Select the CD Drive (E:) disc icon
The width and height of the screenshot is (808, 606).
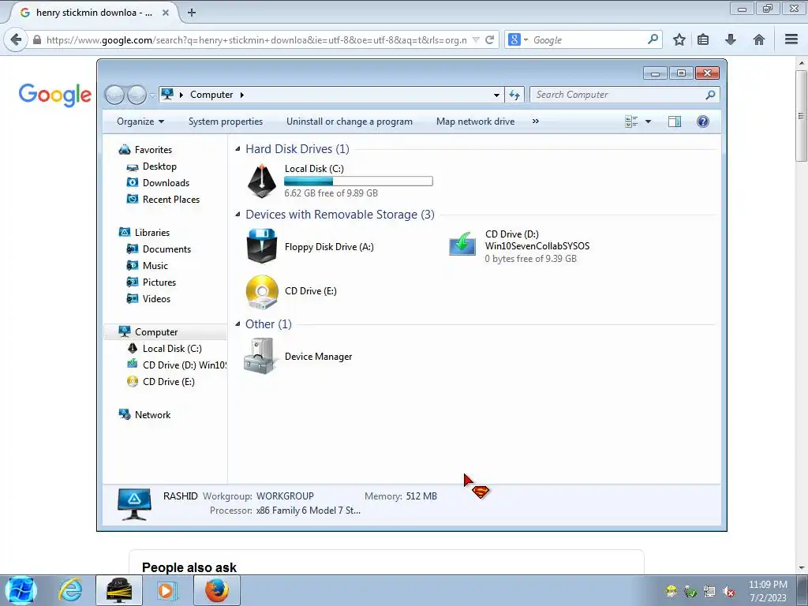tap(262, 292)
